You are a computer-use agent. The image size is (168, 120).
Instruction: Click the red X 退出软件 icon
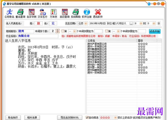click(x=98, y=14)
